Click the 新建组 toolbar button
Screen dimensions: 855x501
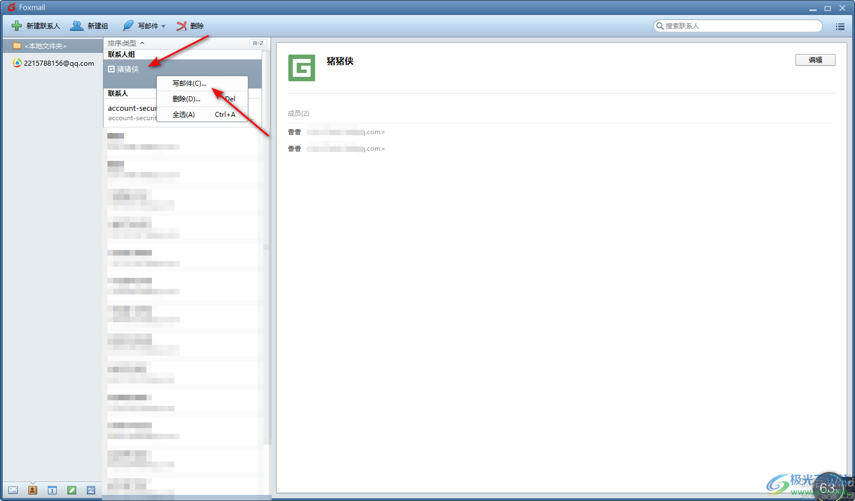pos(89,26)
